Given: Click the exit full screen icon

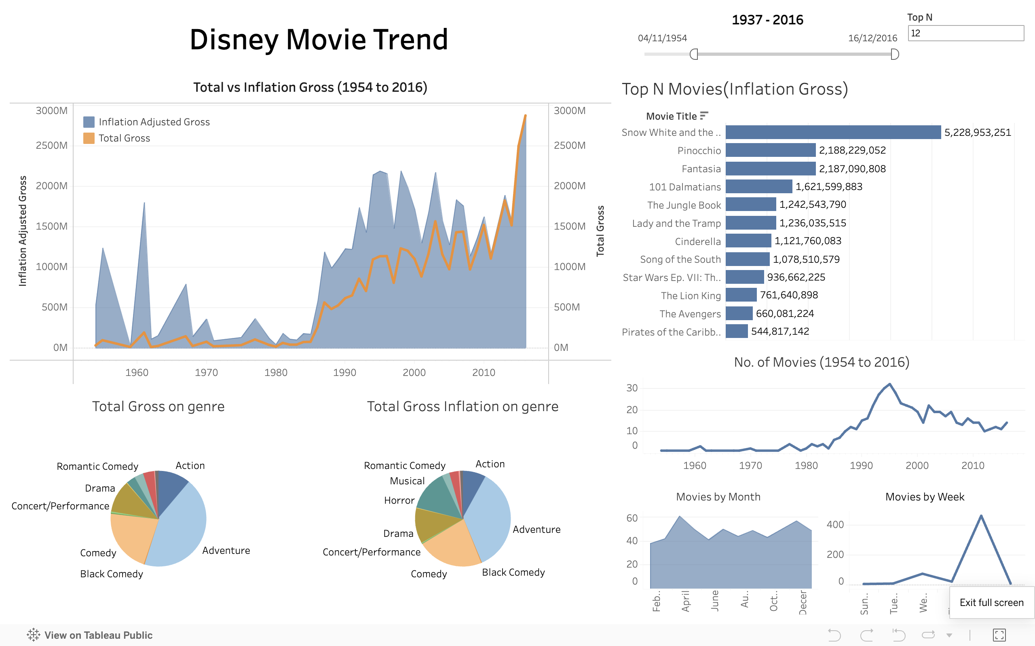Looking at the screenshot, I should (x=1014, y=634).
